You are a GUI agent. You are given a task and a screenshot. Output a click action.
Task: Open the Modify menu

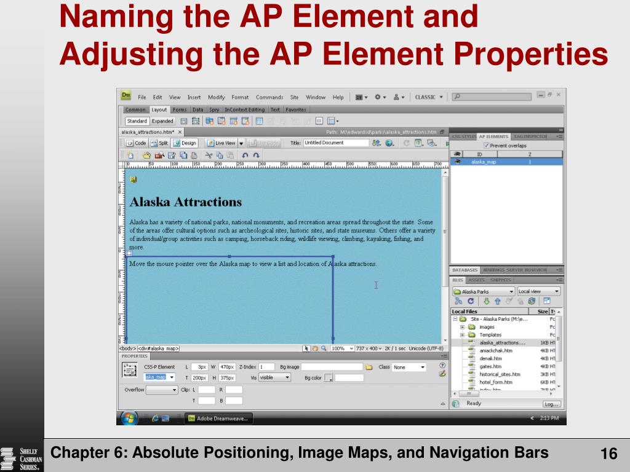(x=216, y=97)
